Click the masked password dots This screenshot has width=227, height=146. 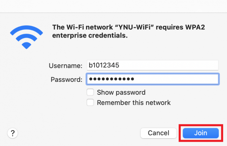point(112,79)
